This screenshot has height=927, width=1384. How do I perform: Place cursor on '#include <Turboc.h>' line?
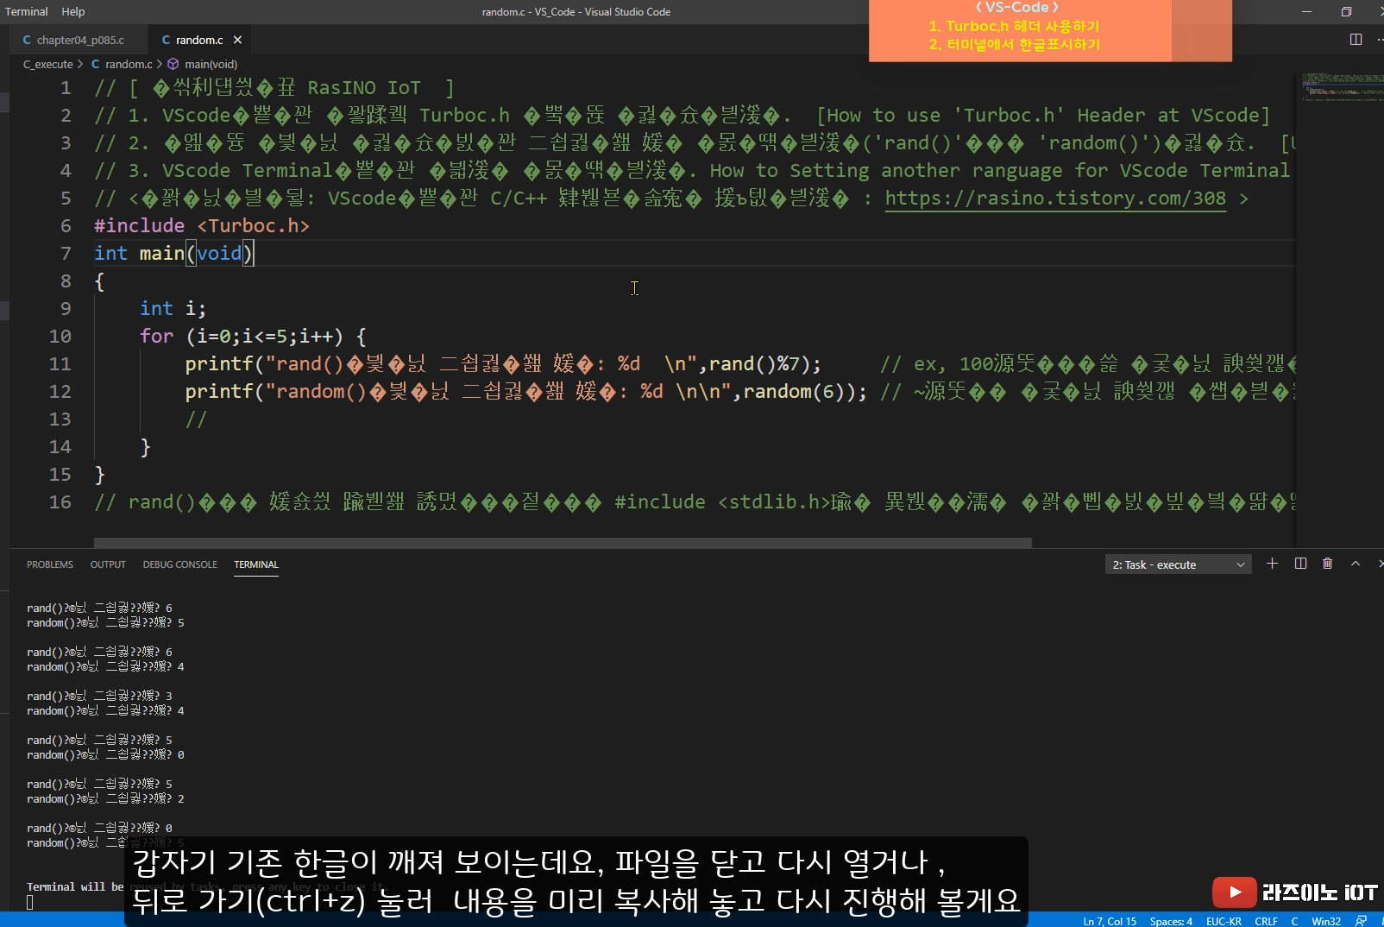click(202, 225)
